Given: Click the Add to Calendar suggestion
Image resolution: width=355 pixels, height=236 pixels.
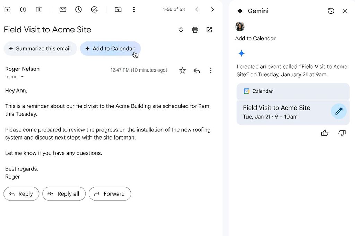Looking at the screenshot, I should 110,49.
